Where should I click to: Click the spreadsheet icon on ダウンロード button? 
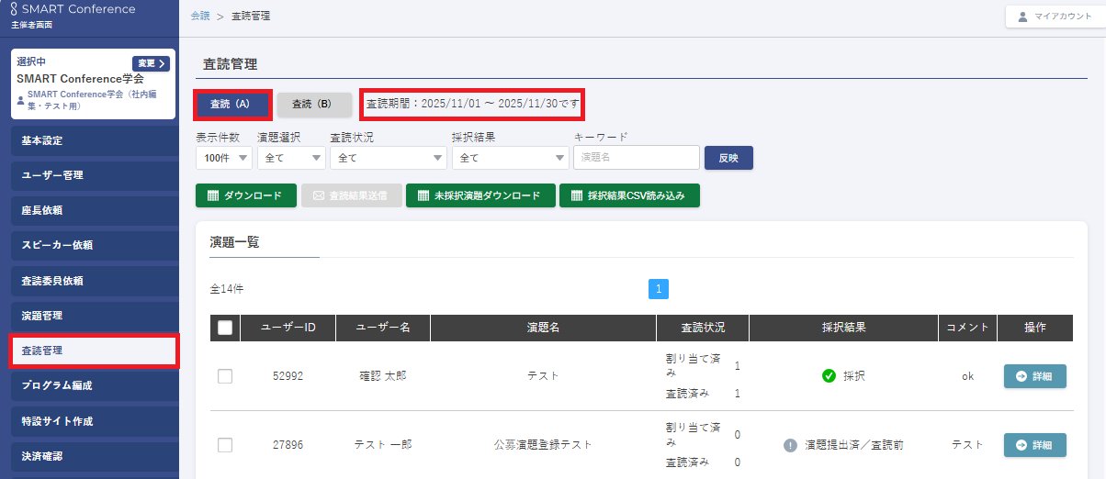pos(213,196)
